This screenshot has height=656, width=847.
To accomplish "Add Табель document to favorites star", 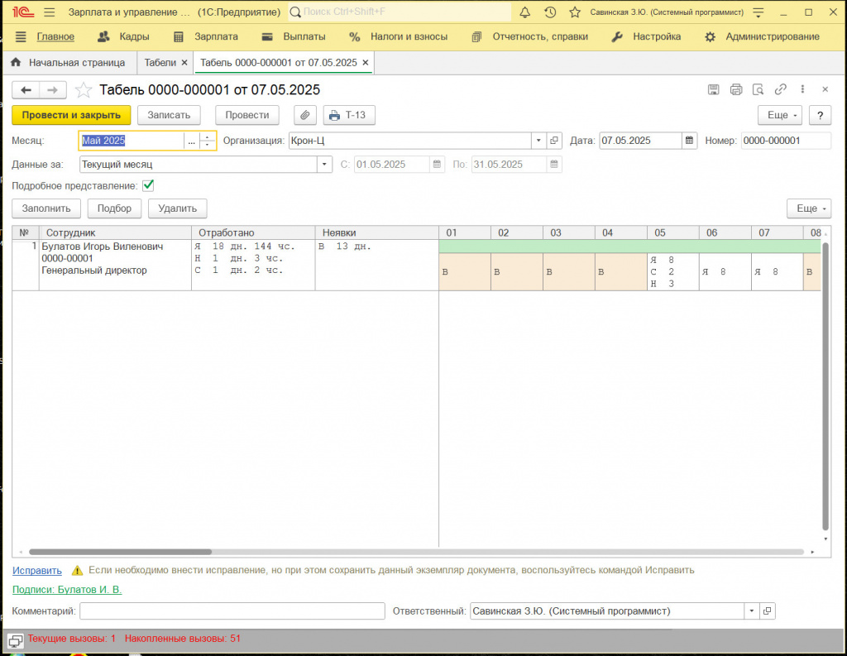I will point(84,89).
